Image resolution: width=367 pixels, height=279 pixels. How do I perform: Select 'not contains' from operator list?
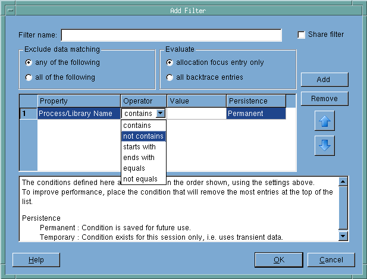143,136
